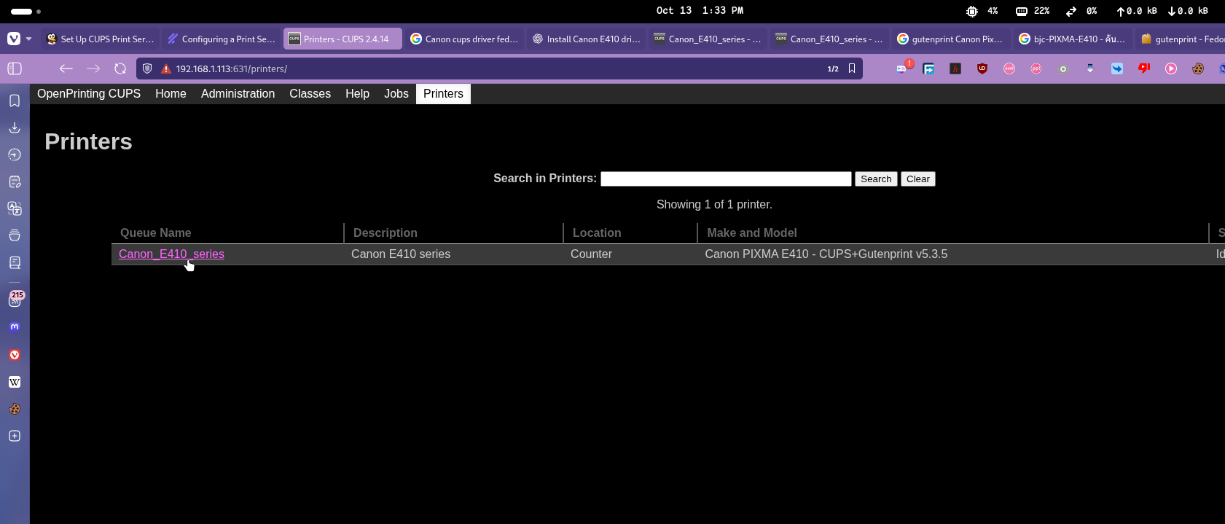The height and width of the screenshot is (524, 1225).
Task: Open the Bookmarks panel in the sidebar
Action: click(15, 101)
